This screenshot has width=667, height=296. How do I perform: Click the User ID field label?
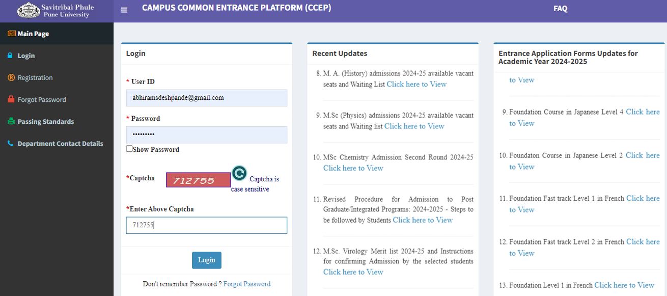[143, 82]
